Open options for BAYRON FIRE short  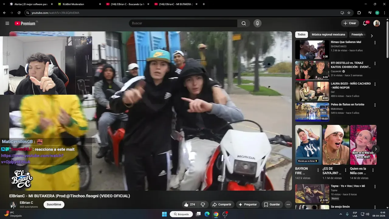[318, 170]
